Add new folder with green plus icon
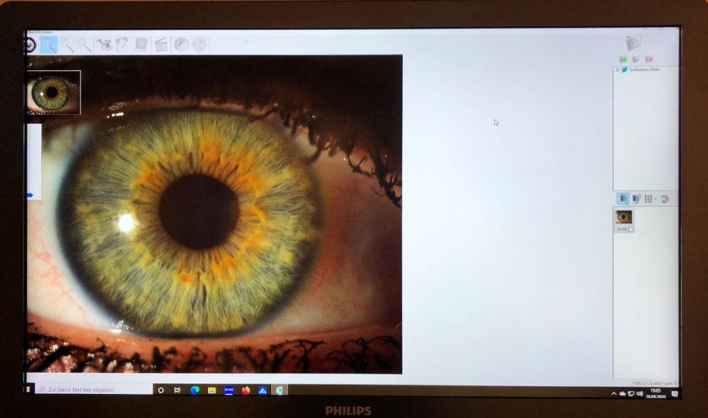Image resolution: width=708 pixels, height=418 pixels. [623, 60]
